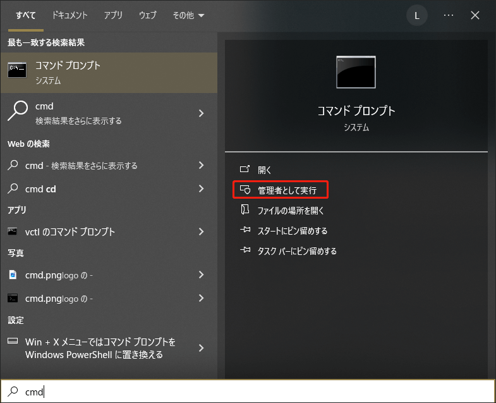Open the ドキュメント filter tab
The image size is (496, 403).
(70, 15)
